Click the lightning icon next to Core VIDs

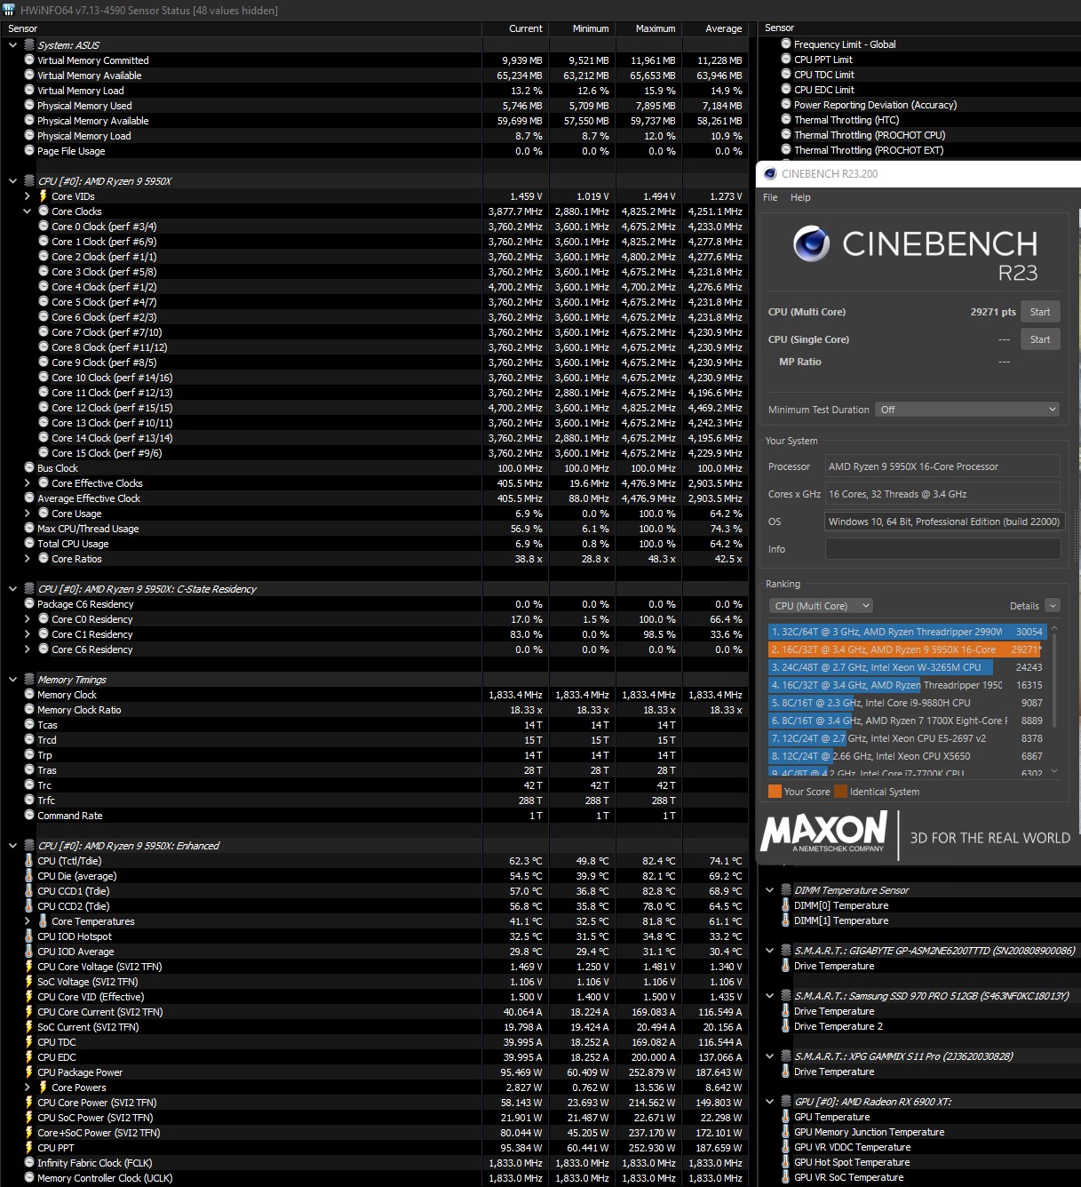44,196
